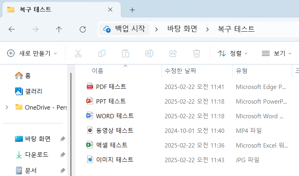Click the pin icon beside 바탕 화면

coord(62,139)
